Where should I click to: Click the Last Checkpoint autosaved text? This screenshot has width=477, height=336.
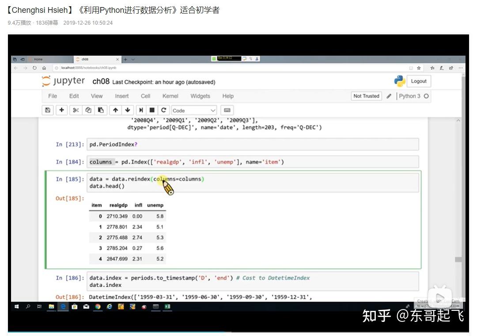[x=164, y=82]
